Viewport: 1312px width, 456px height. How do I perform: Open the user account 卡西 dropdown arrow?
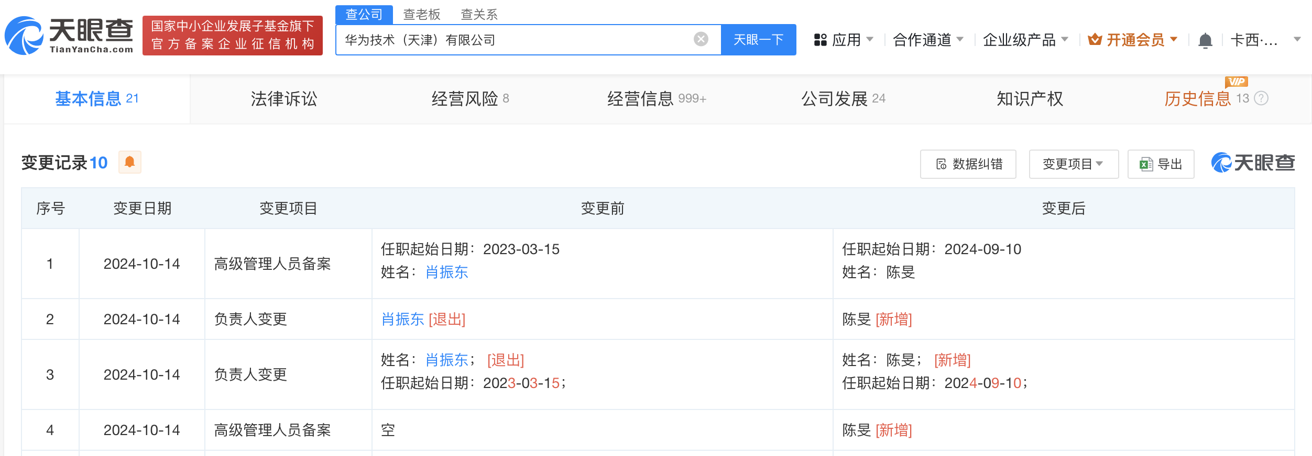click(x=1297, y=39)
